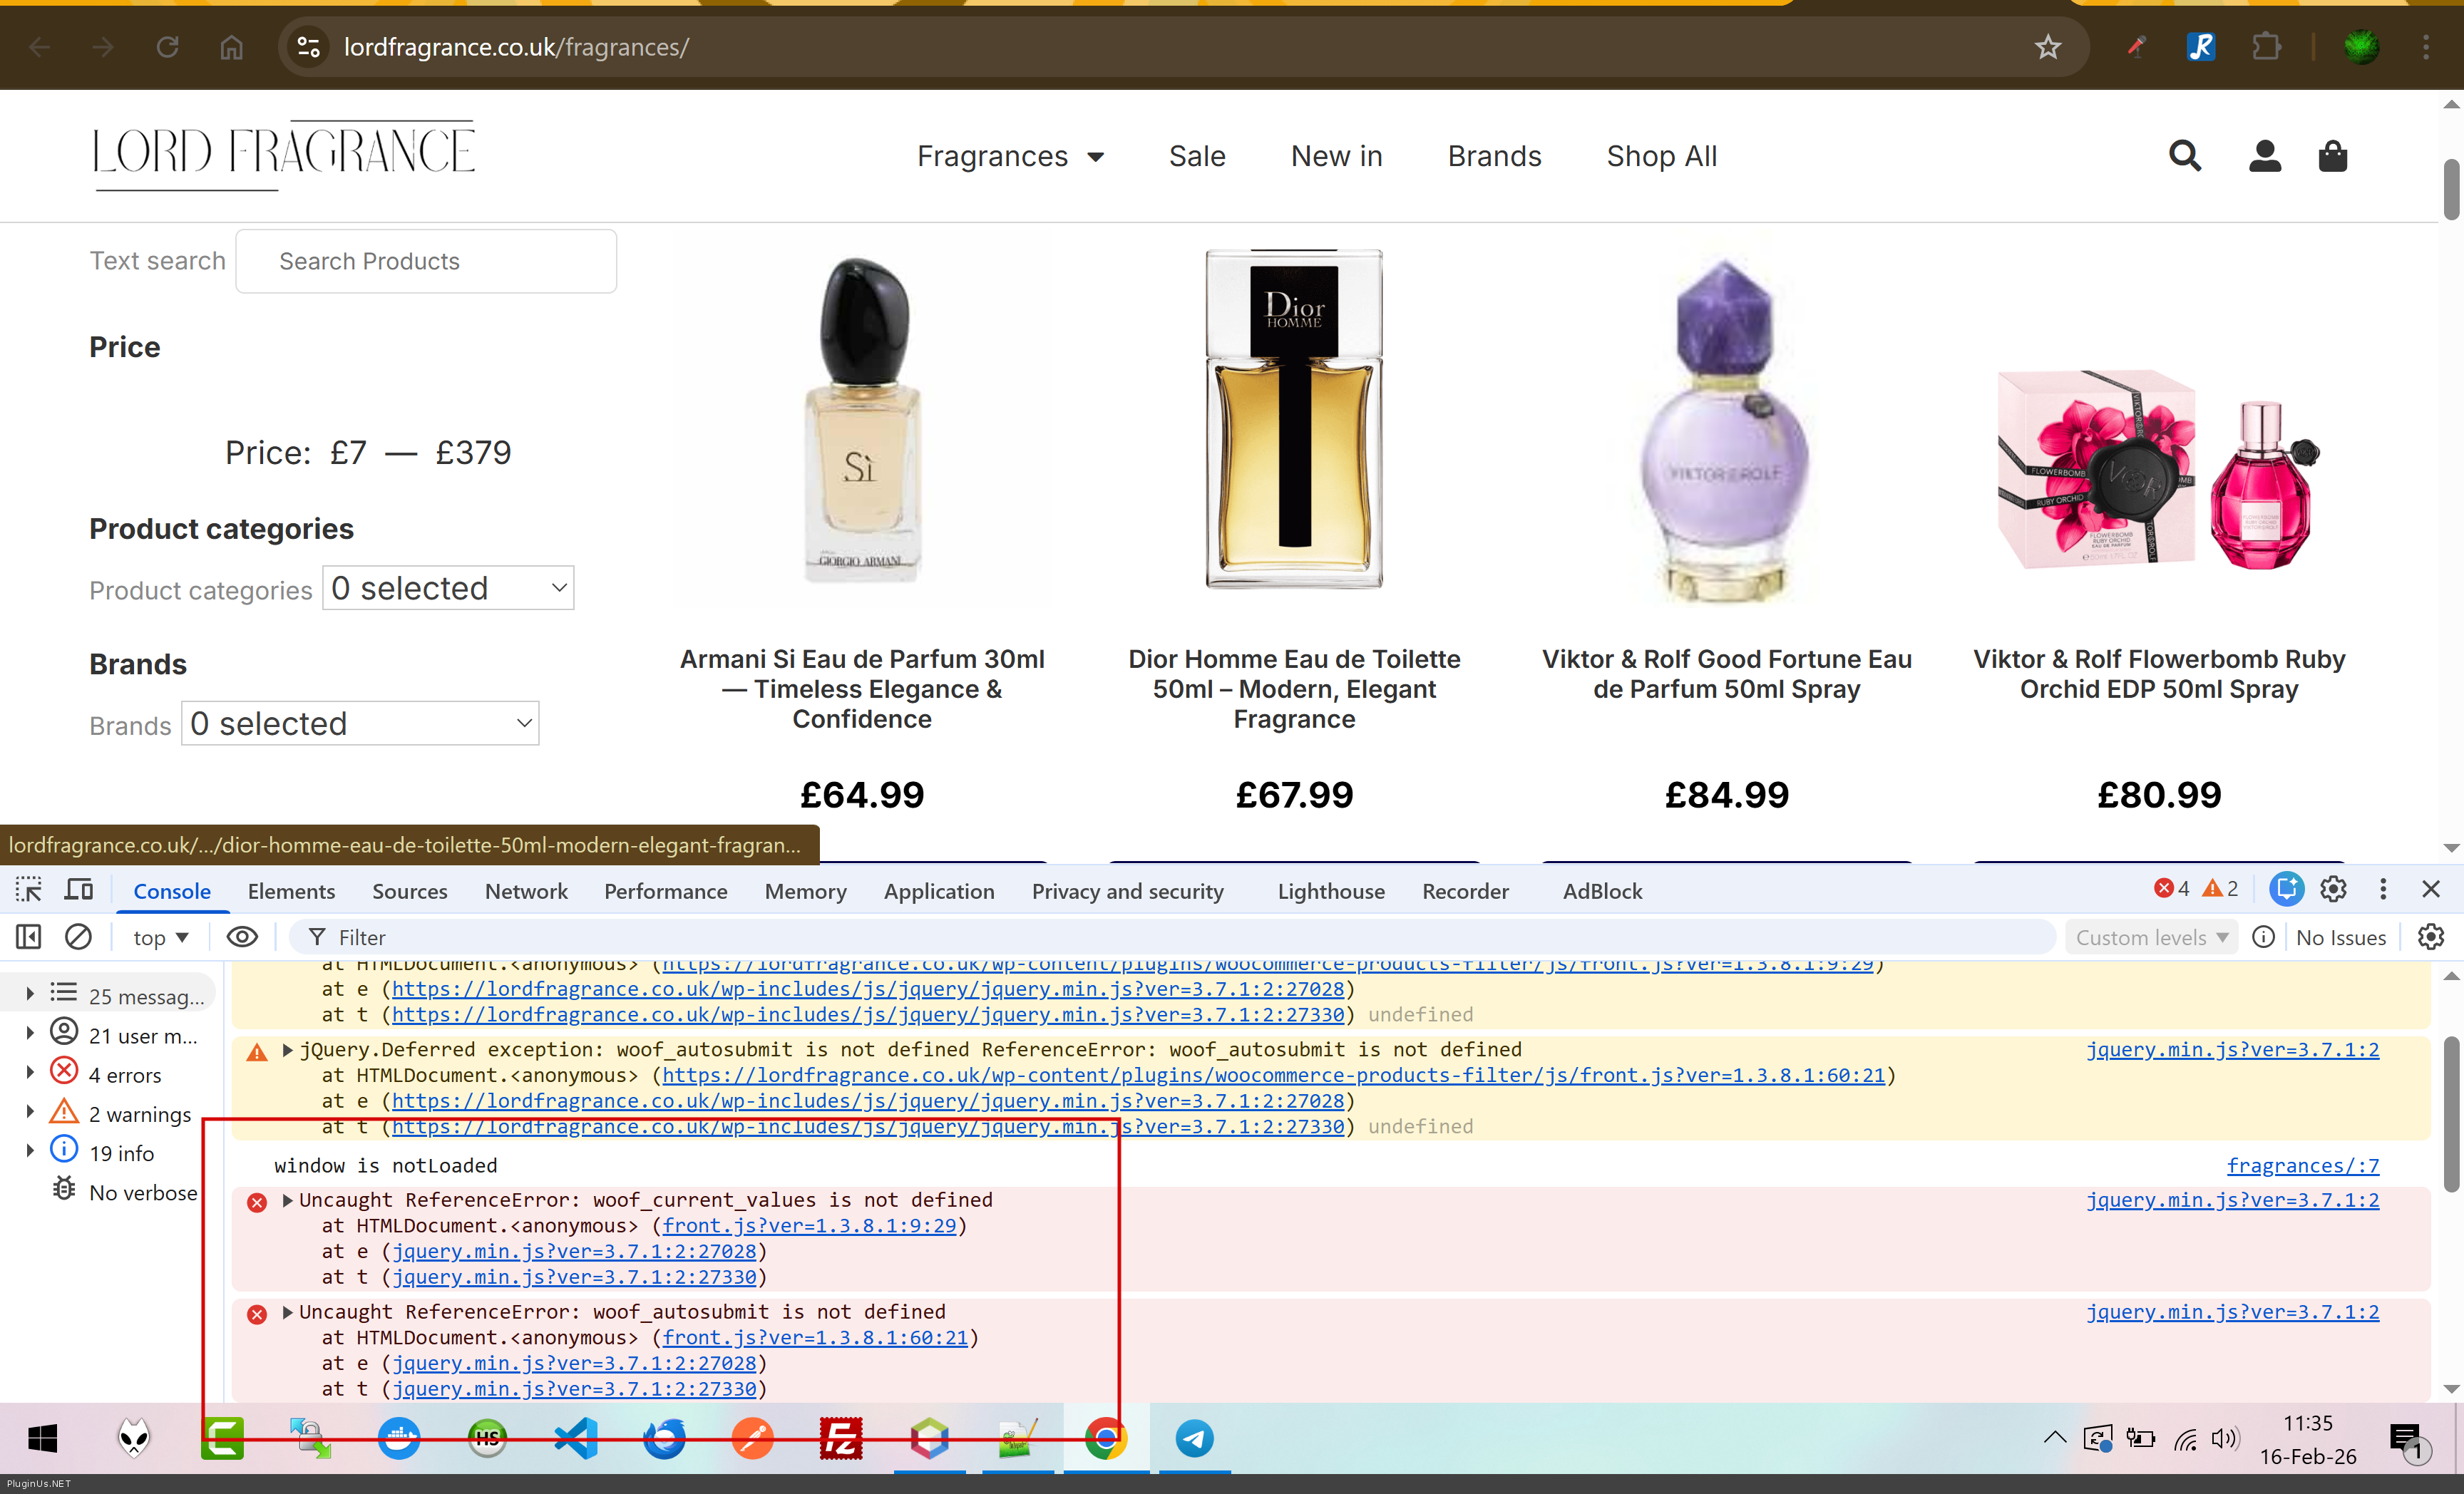This screenshot has width=2464, height=1494.
Task: Click the Search Products input field
Action: click(426, 261)
